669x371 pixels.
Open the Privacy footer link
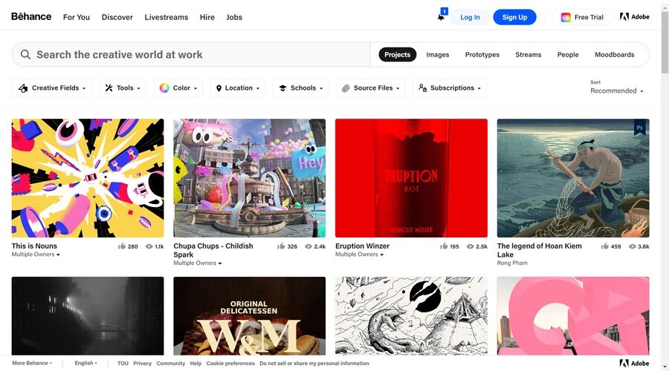143,364
